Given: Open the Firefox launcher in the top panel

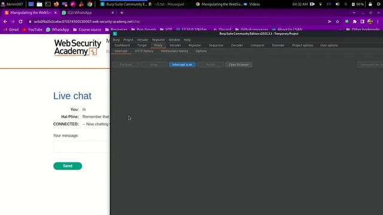Looking at the screenshot, I should pos(56,4).
